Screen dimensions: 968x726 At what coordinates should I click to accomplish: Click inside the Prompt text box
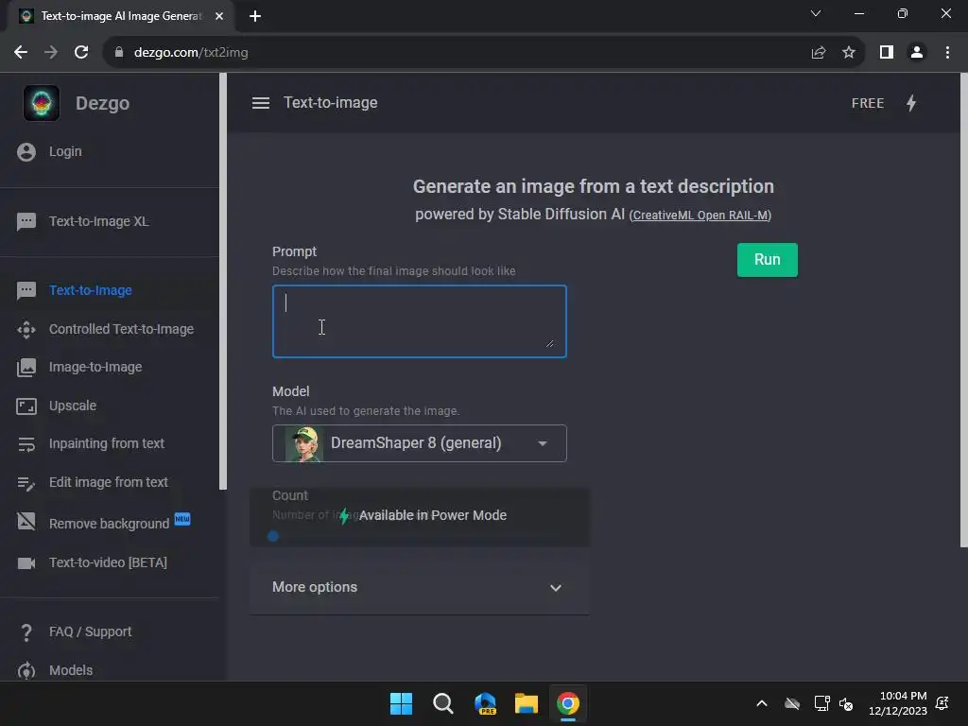419,321
